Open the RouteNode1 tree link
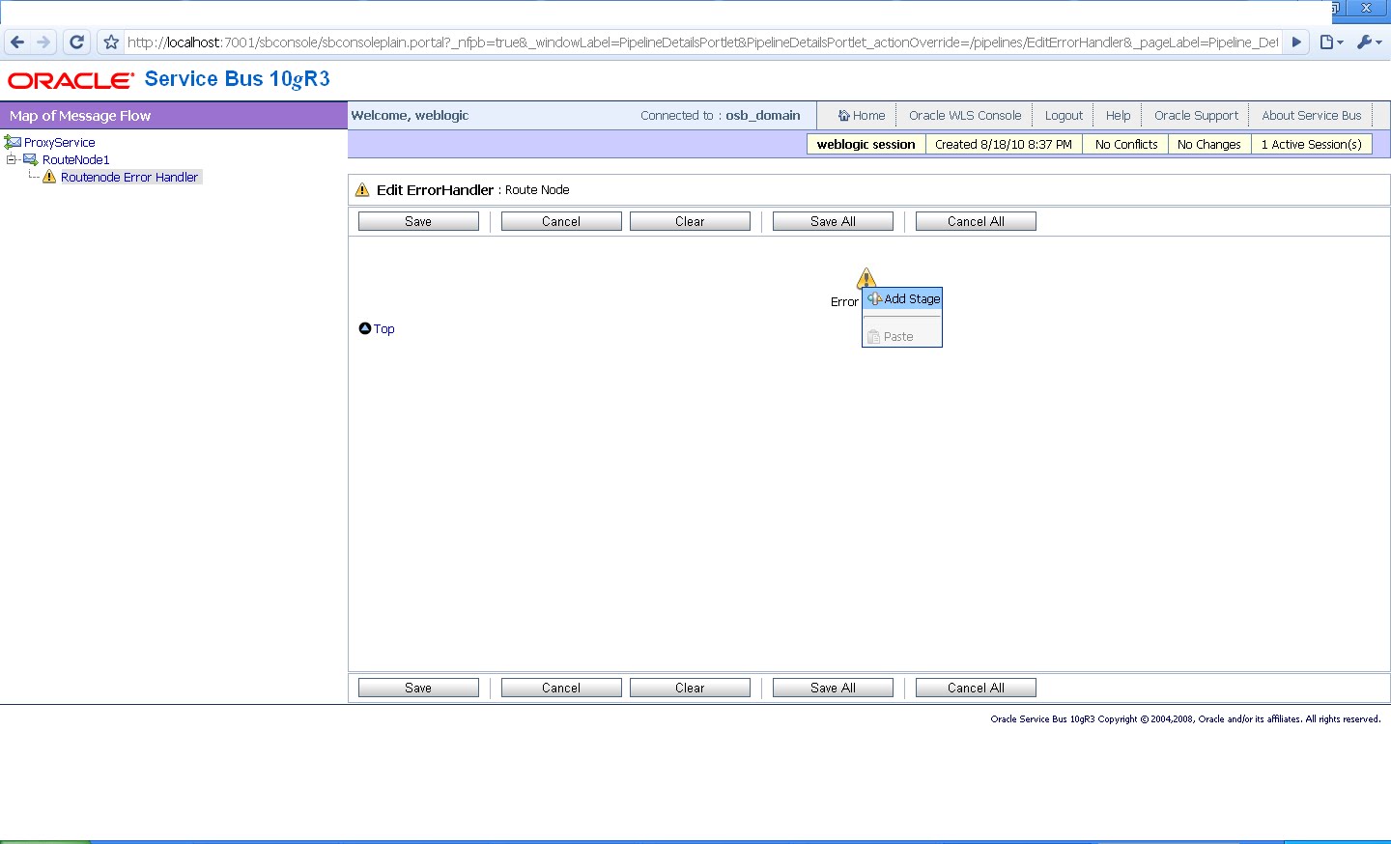The height and width of the screenshot is (844, 1391). click(x=76, y=159)
